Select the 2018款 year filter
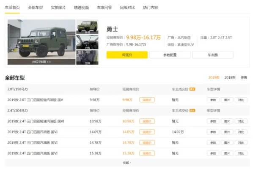The width and height of the screenshot is (253, 169). click(230, 77)
